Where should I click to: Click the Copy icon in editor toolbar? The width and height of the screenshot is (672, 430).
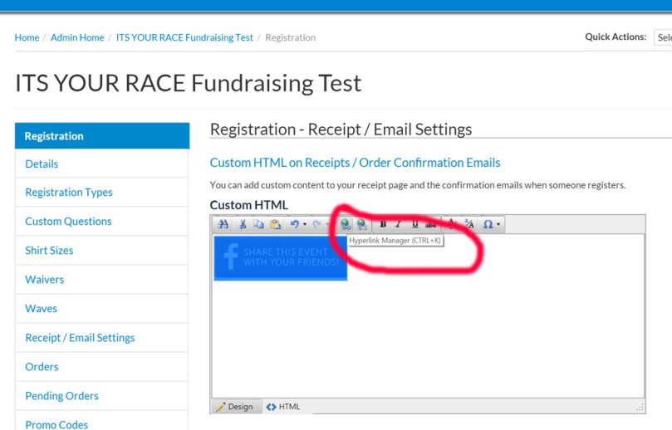(x=258, y=224)
